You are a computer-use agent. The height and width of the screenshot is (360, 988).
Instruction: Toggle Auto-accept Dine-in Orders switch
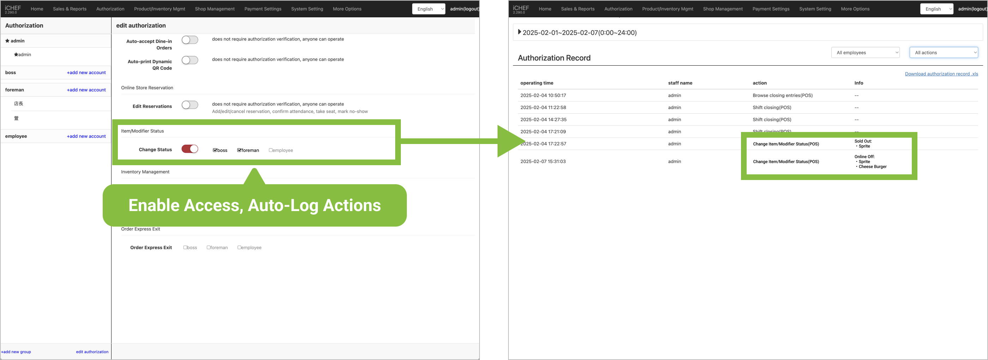190,40
